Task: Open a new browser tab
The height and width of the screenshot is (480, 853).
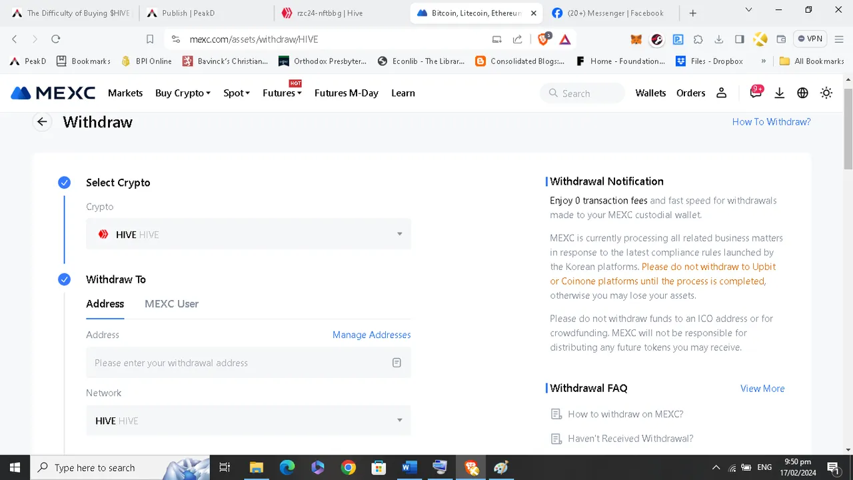Action: 693,13
